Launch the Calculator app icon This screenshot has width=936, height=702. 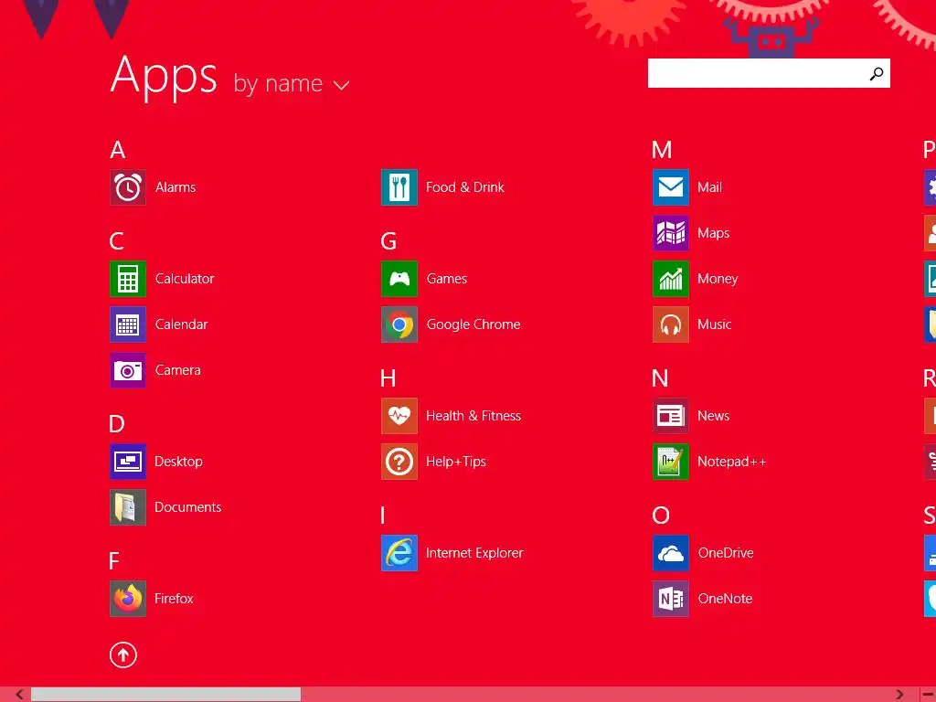[128, 279]
